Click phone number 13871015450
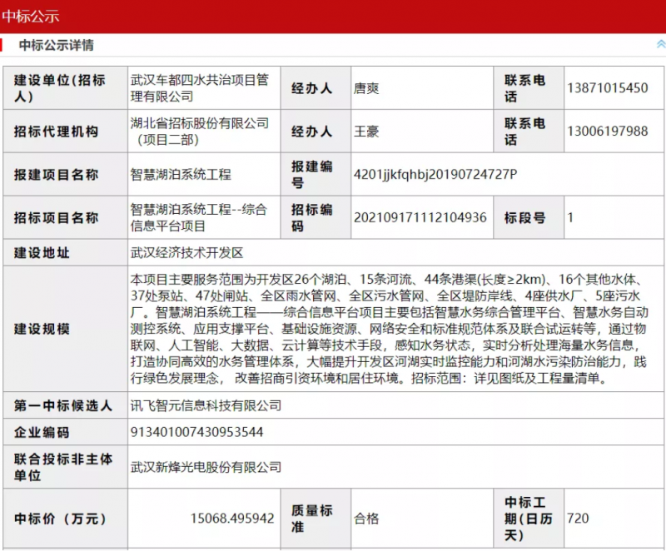Screen dimensions: 666x551 607,88
